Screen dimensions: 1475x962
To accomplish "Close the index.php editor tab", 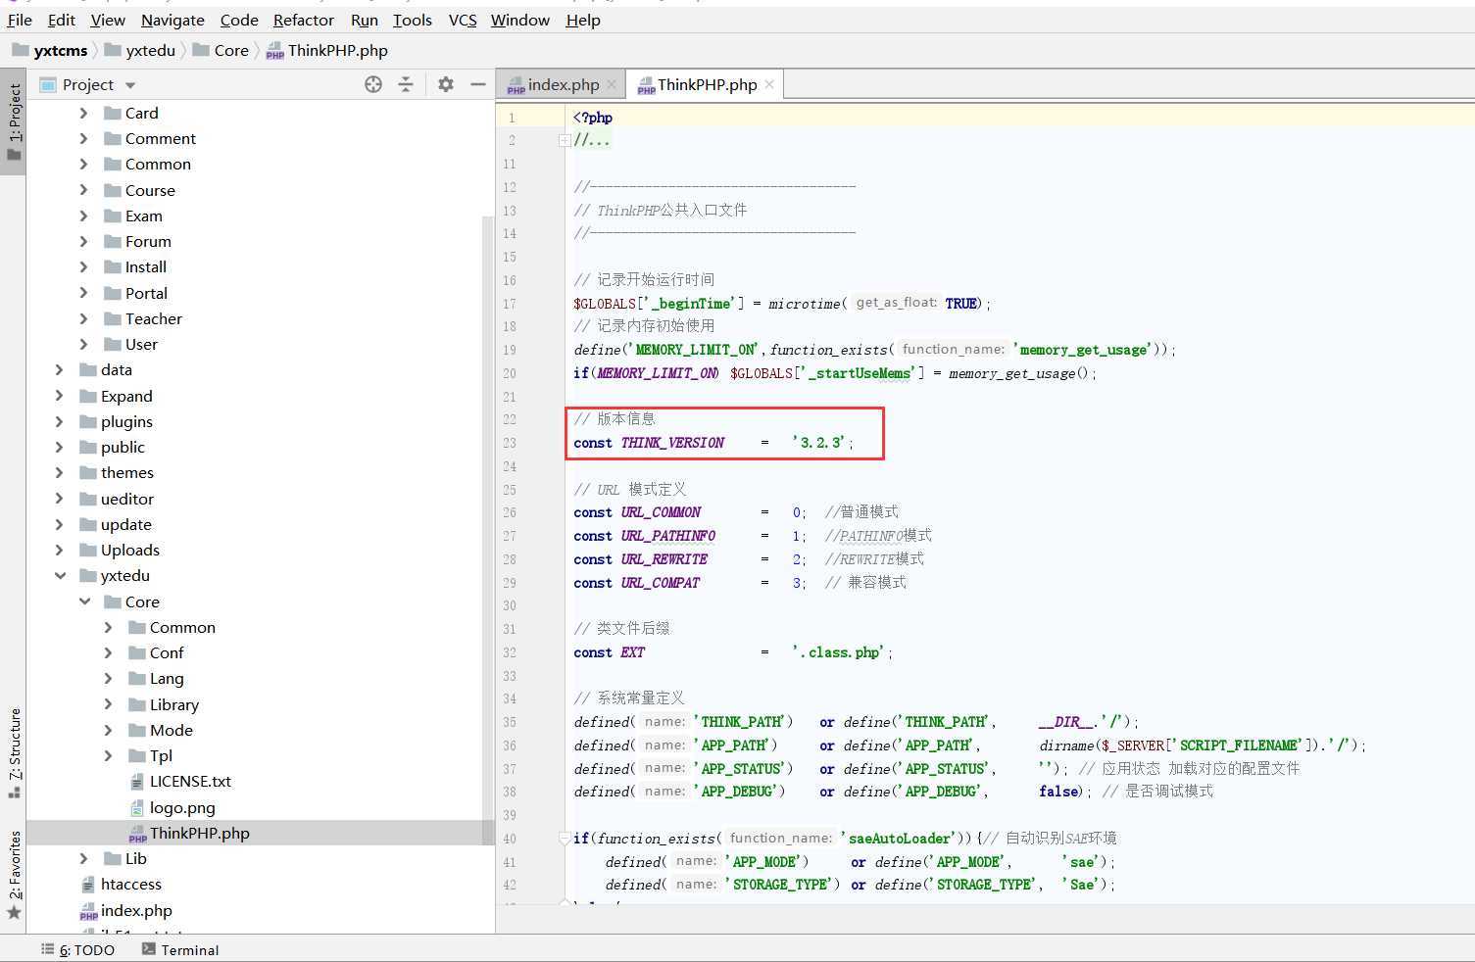I will point(612,84).
